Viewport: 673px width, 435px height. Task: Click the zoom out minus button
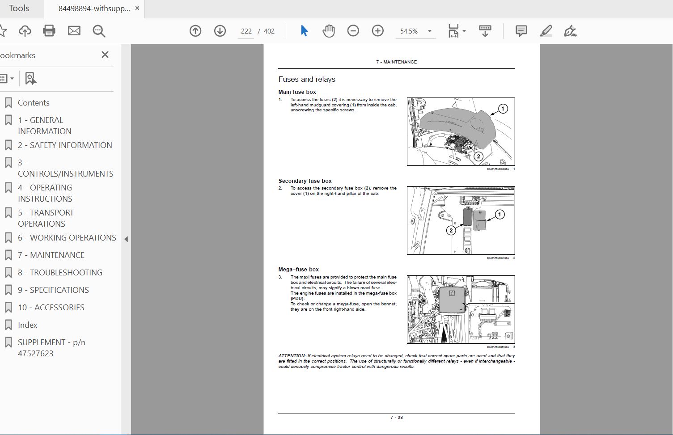click(x=353, y=31)
